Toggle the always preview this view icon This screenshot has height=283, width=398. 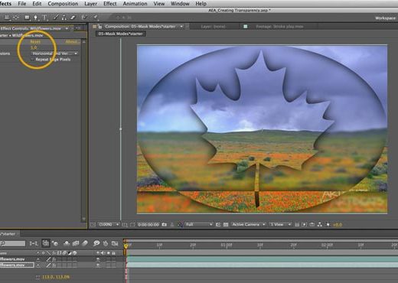pos(93,225)
